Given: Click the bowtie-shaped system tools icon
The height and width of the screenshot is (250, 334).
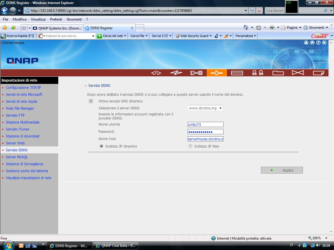Looking at the screenshot, I should coord(298,73).
